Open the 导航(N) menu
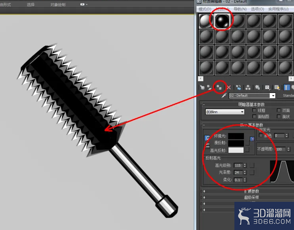The height and width of the screenshot is (230, 294). point(240,9)
